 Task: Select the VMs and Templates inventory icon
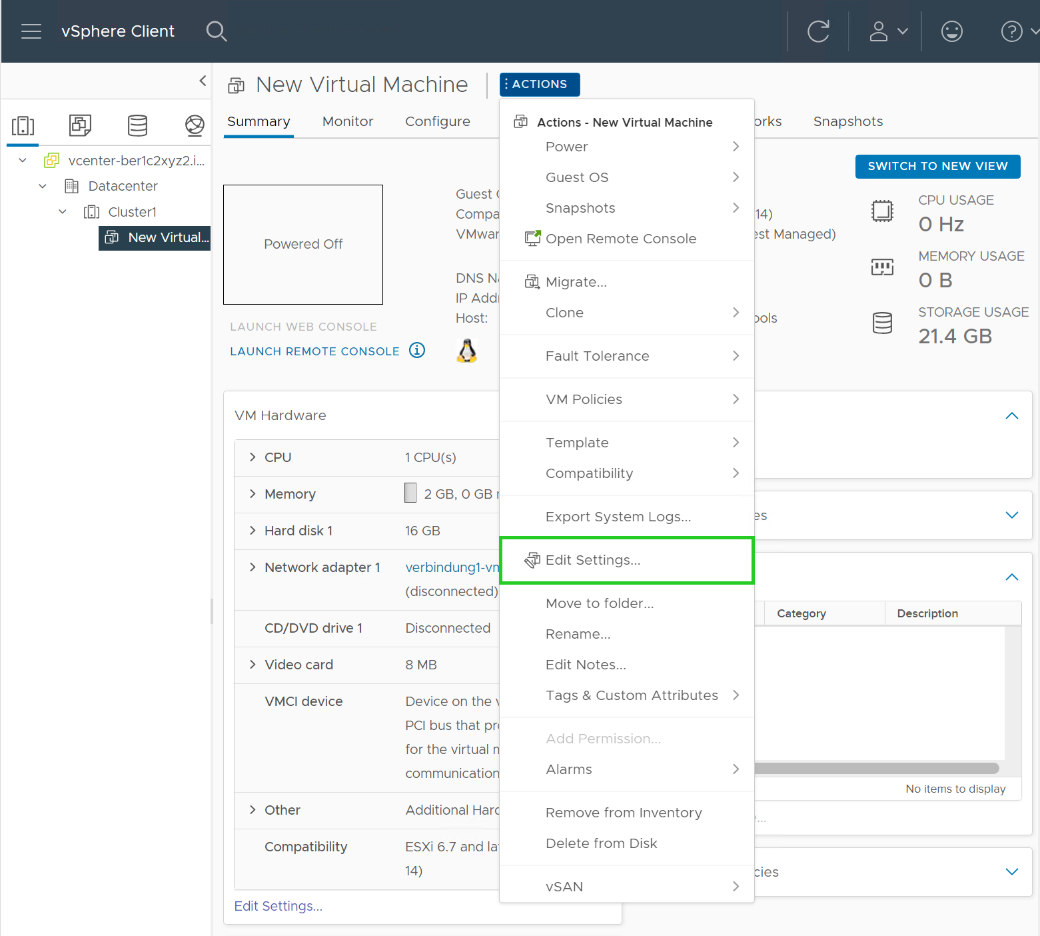[x=80, y=125]
